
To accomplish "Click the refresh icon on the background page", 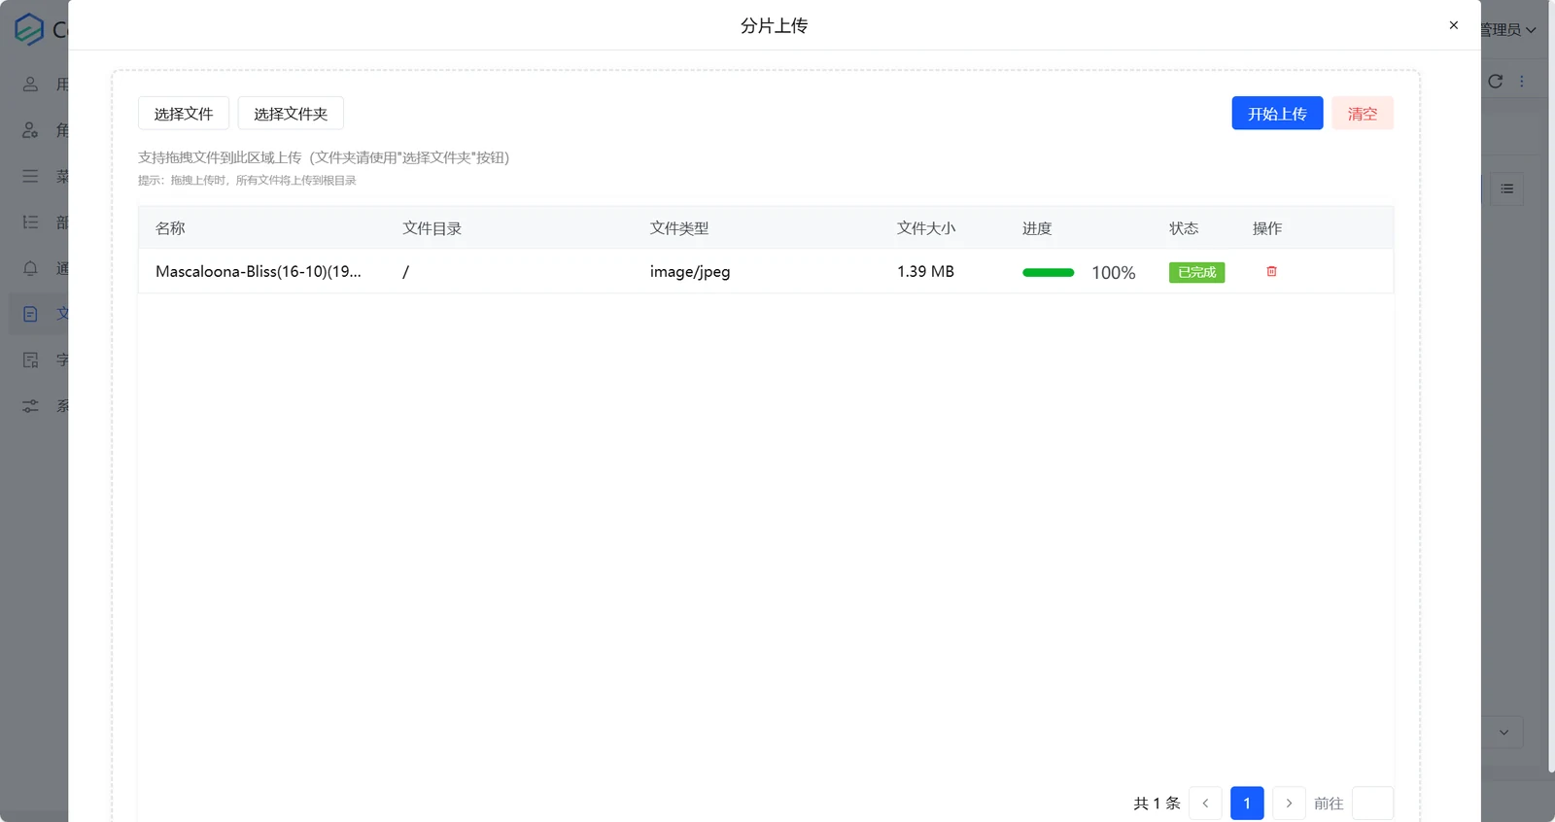I will click(1496, 82).
